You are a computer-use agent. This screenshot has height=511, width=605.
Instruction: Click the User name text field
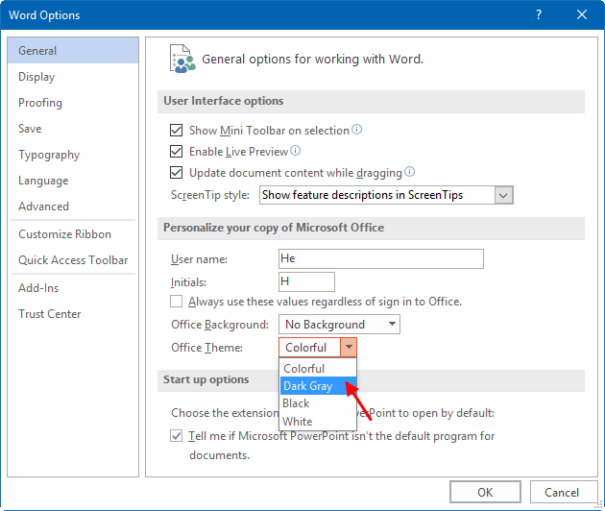[x=381, y=258]
